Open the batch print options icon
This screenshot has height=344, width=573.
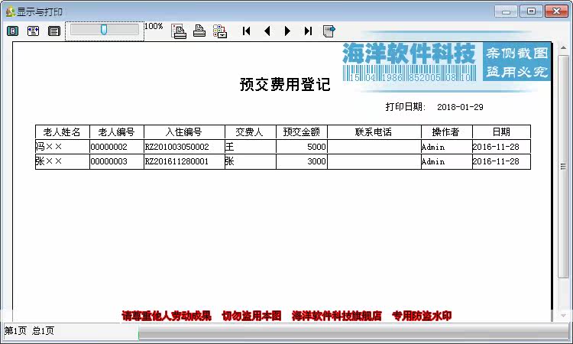tap(220, 31)
